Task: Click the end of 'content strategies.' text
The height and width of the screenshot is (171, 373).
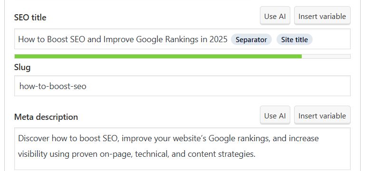Action: click(255, 154)
